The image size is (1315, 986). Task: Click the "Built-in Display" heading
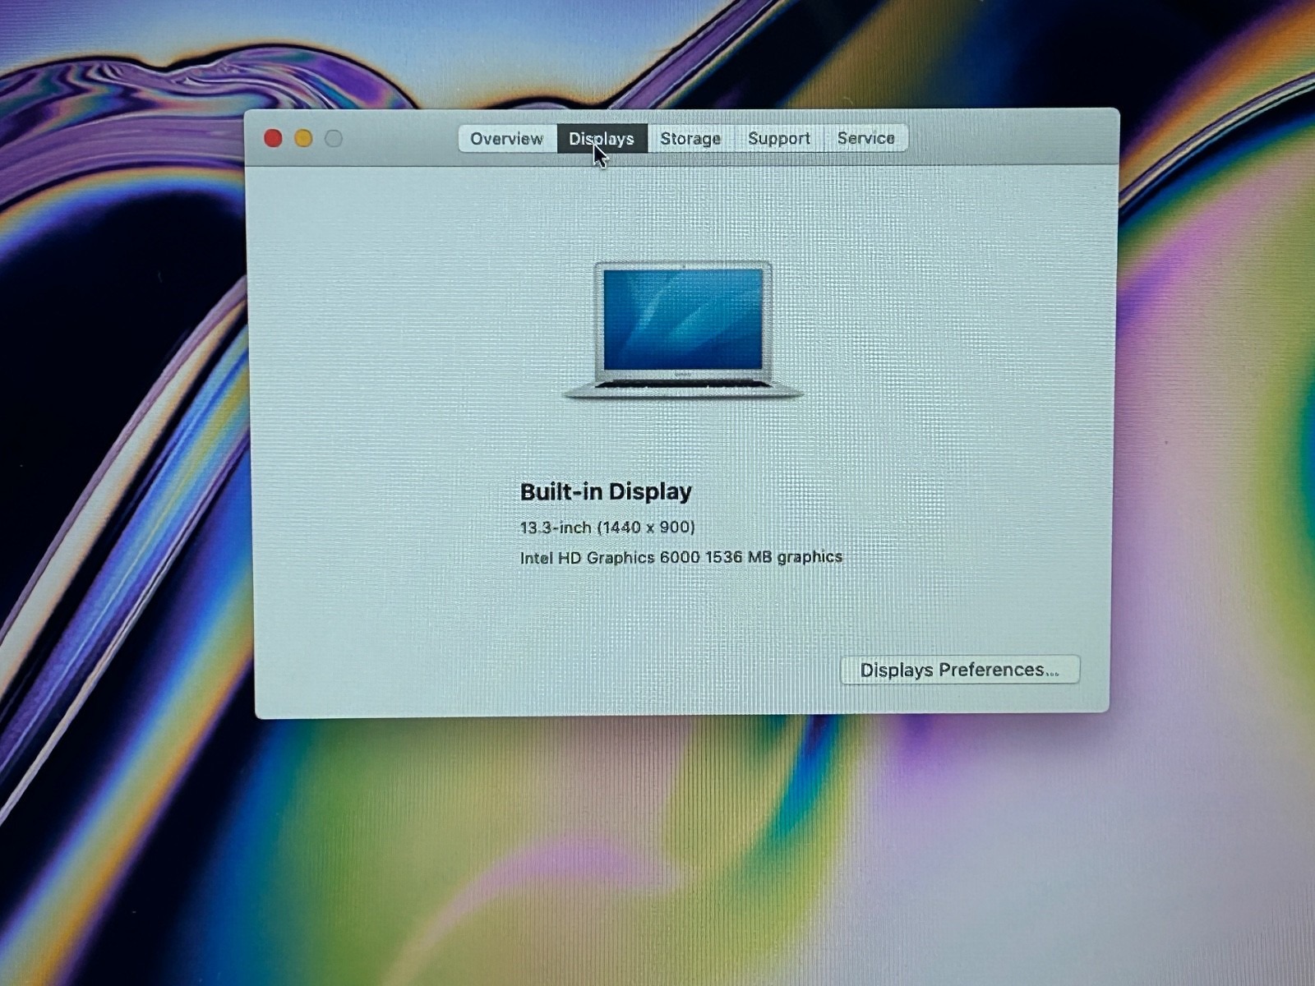pyautogui.click(x=606, y=491)
